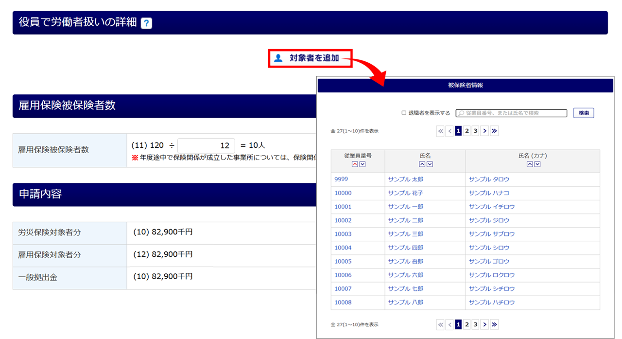Jump to first page in bottom pagination
The width and height of the screenshot is (622, 339).
click(x=440, y=324)
